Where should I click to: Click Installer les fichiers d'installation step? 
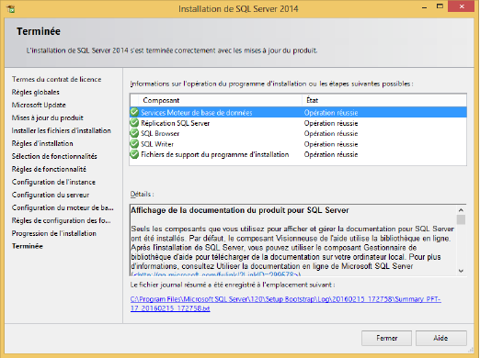[x=62, y=130]
